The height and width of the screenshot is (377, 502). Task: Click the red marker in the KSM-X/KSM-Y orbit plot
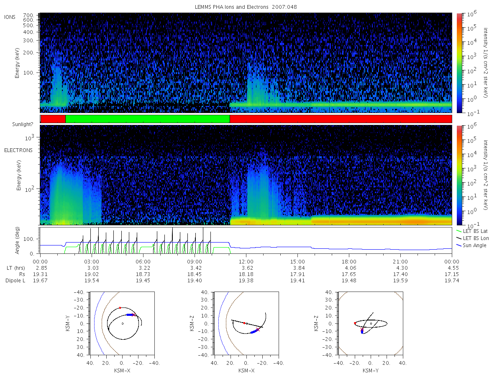click(120, 308)
